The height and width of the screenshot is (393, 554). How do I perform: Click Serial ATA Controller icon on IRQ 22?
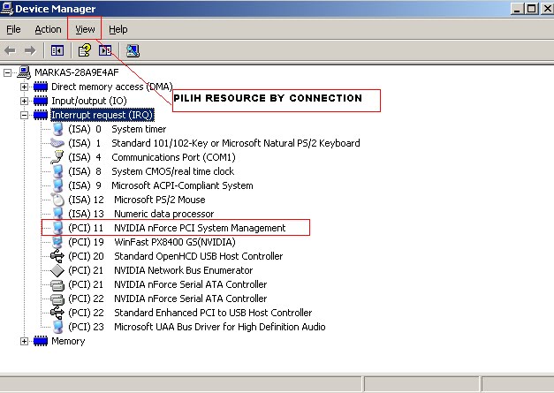[57, 299]
